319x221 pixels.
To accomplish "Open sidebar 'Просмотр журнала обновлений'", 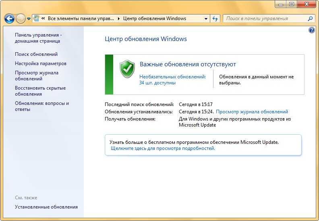I will pos(37,76).
